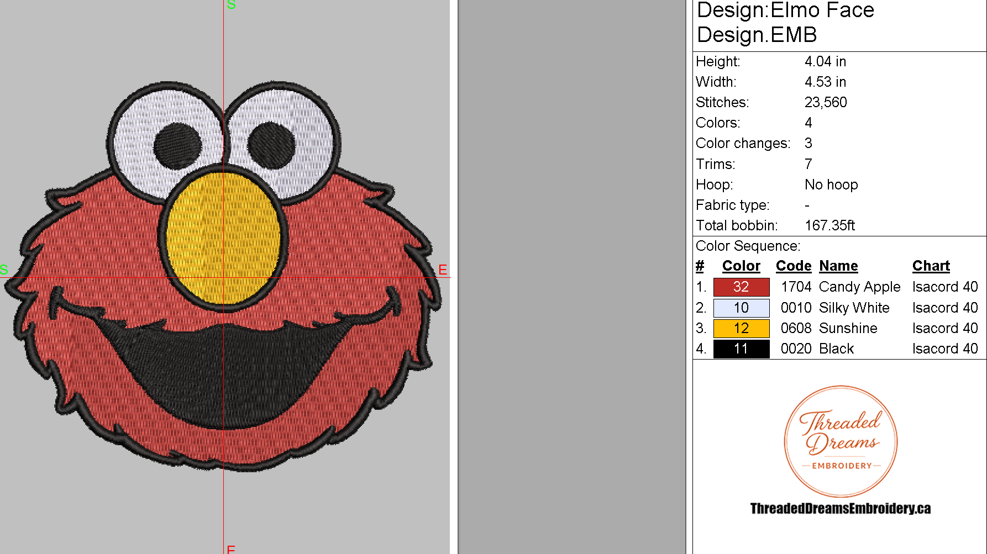987x554 pixels.
Task: Click the 'Color Sequence:' heading
Action: 748,246
